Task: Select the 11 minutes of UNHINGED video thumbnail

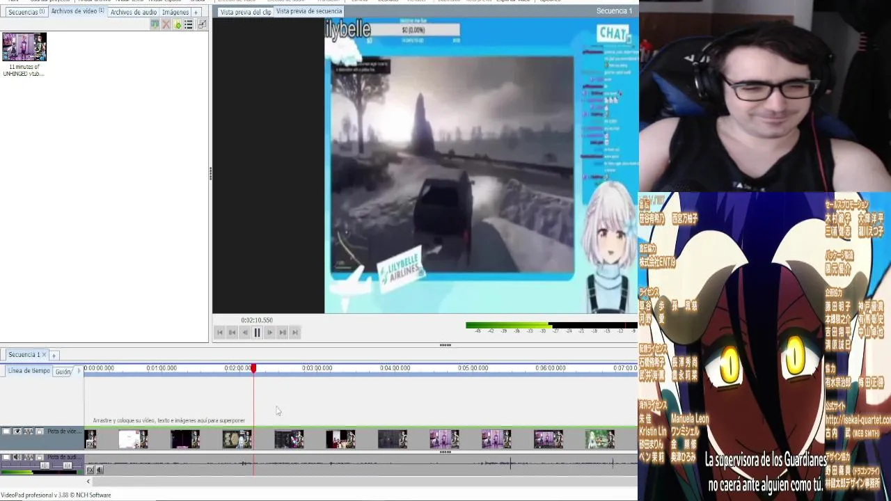Action: coord(24,47)
